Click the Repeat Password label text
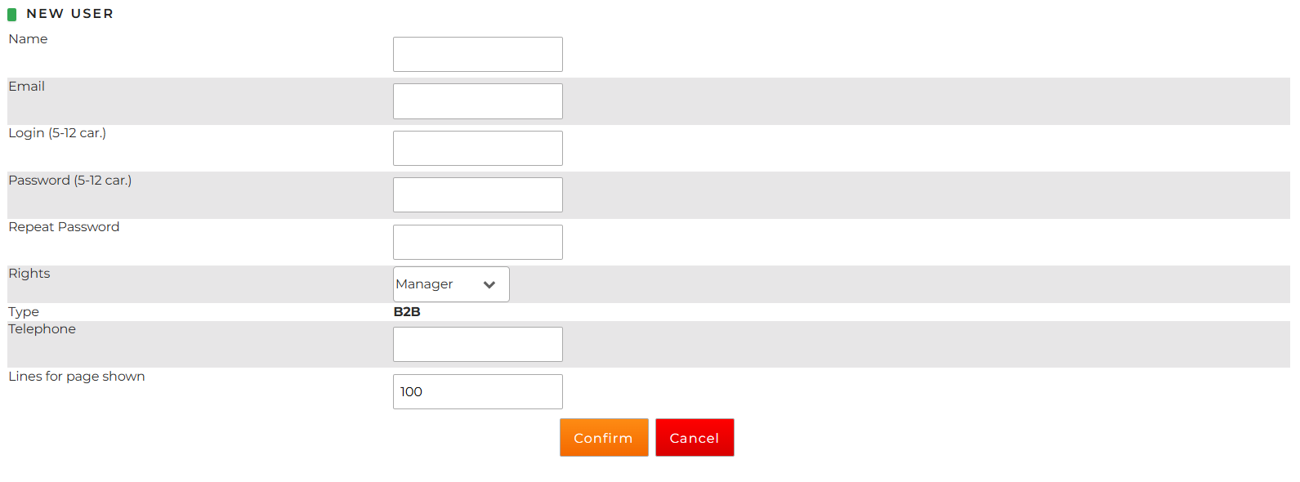Image resolution: width=1300 pixels, height=482 pixels. coord(64,227)
